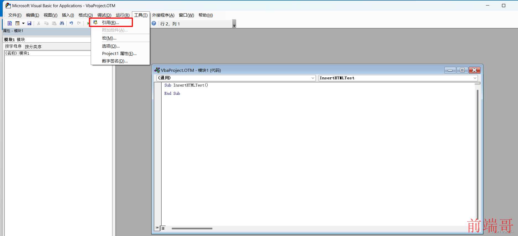Image resolution: width=518 pixels, height=236 pixels.
Task: Close the 工具(T) menu
Action: coord(141,15)
